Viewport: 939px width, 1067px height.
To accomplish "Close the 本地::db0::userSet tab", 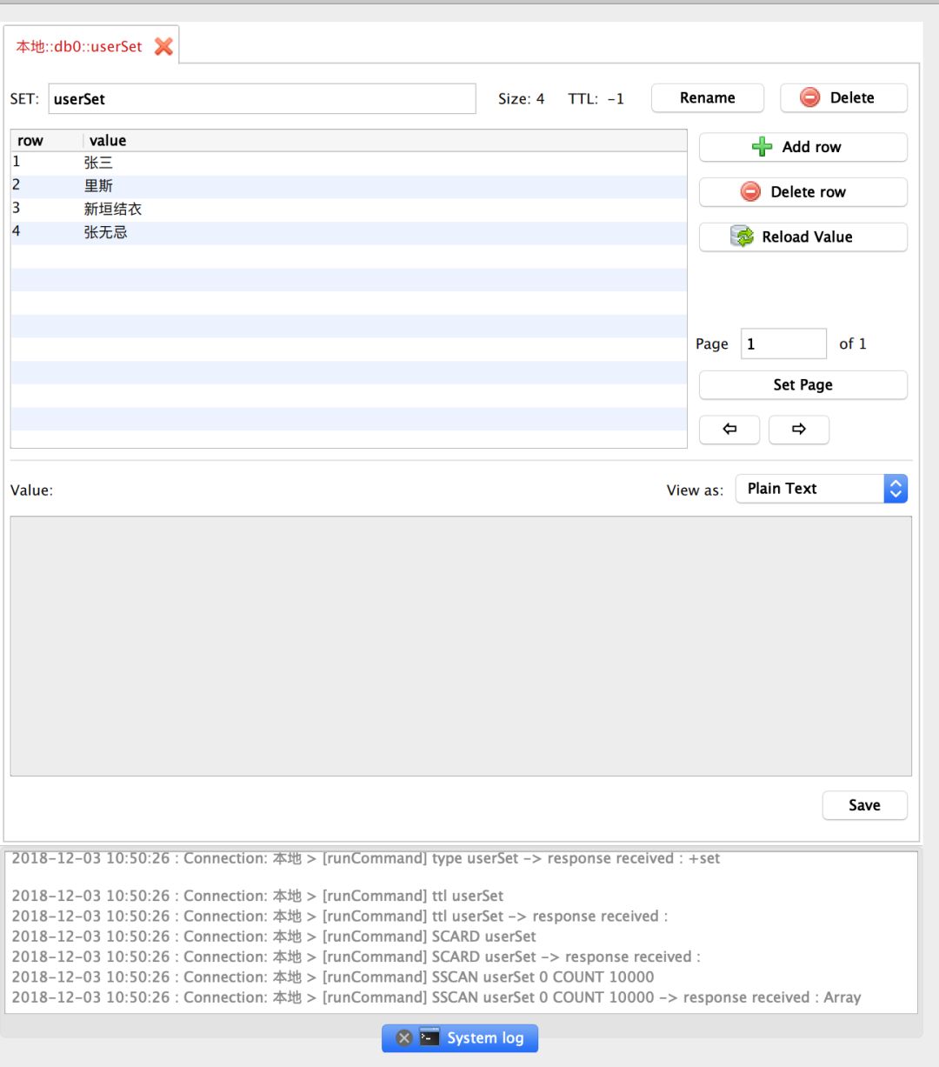I will pos(163,47).
